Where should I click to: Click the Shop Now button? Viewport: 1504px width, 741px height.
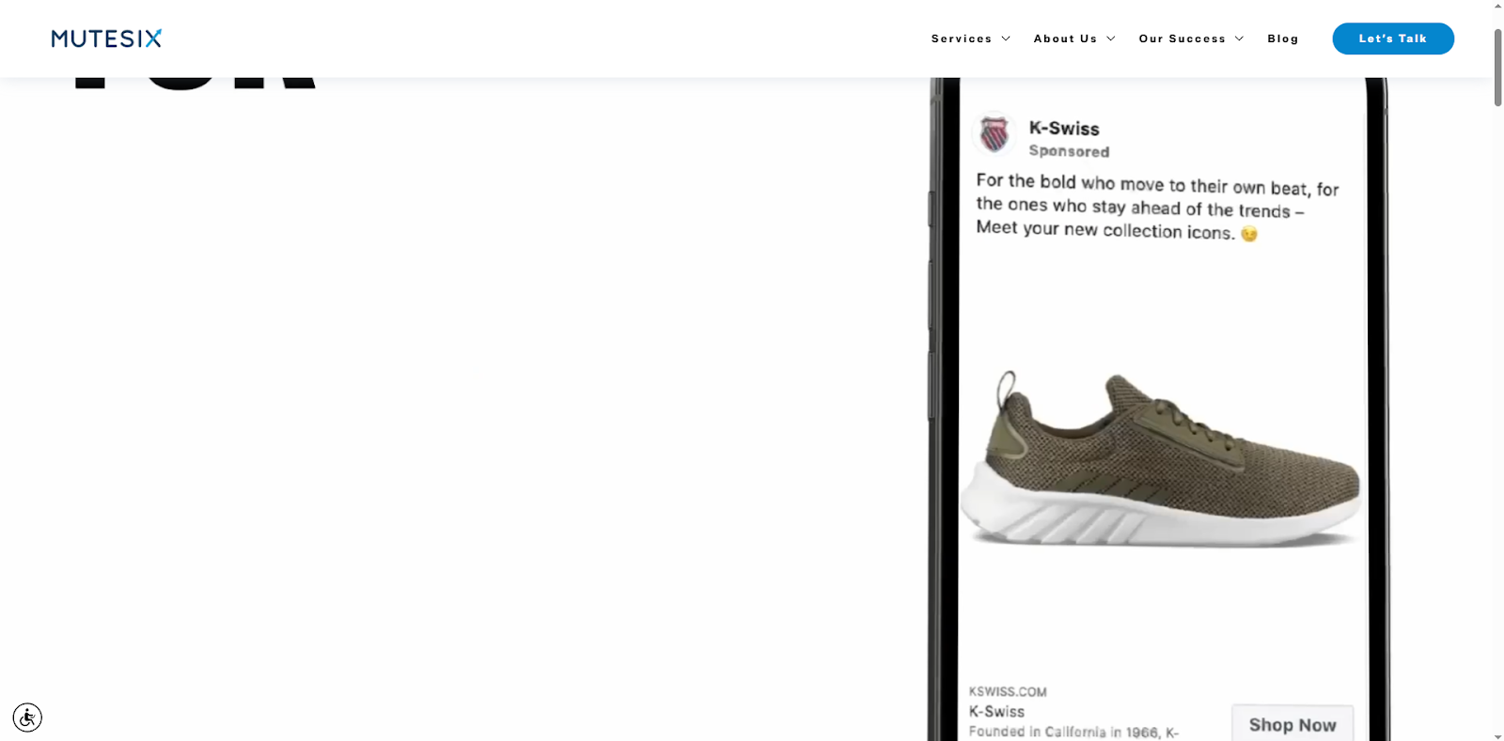click(1292, 723)
